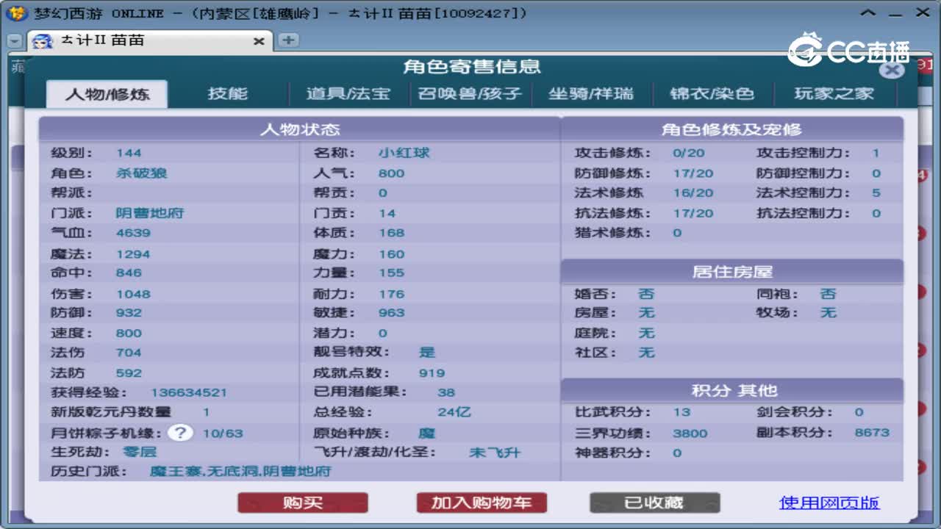Click the experience value 136634521
The height and width of the screenshot is (529, 941).
click(189, 392)
